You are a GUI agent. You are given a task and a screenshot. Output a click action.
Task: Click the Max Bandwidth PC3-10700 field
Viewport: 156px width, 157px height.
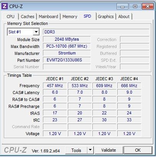tap(67, 46)
